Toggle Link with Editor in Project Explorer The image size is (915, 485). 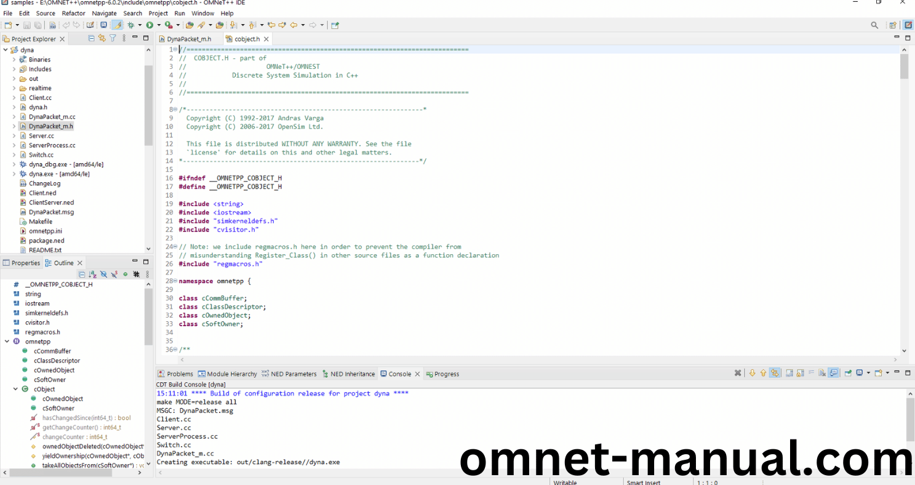[x=102, y=38]
